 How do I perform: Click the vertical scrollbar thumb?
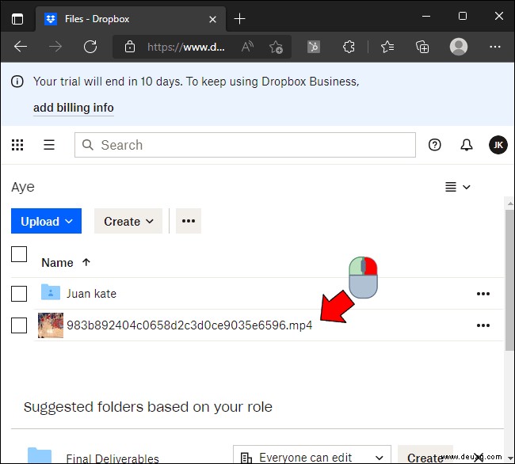click(x=510, y=280)
